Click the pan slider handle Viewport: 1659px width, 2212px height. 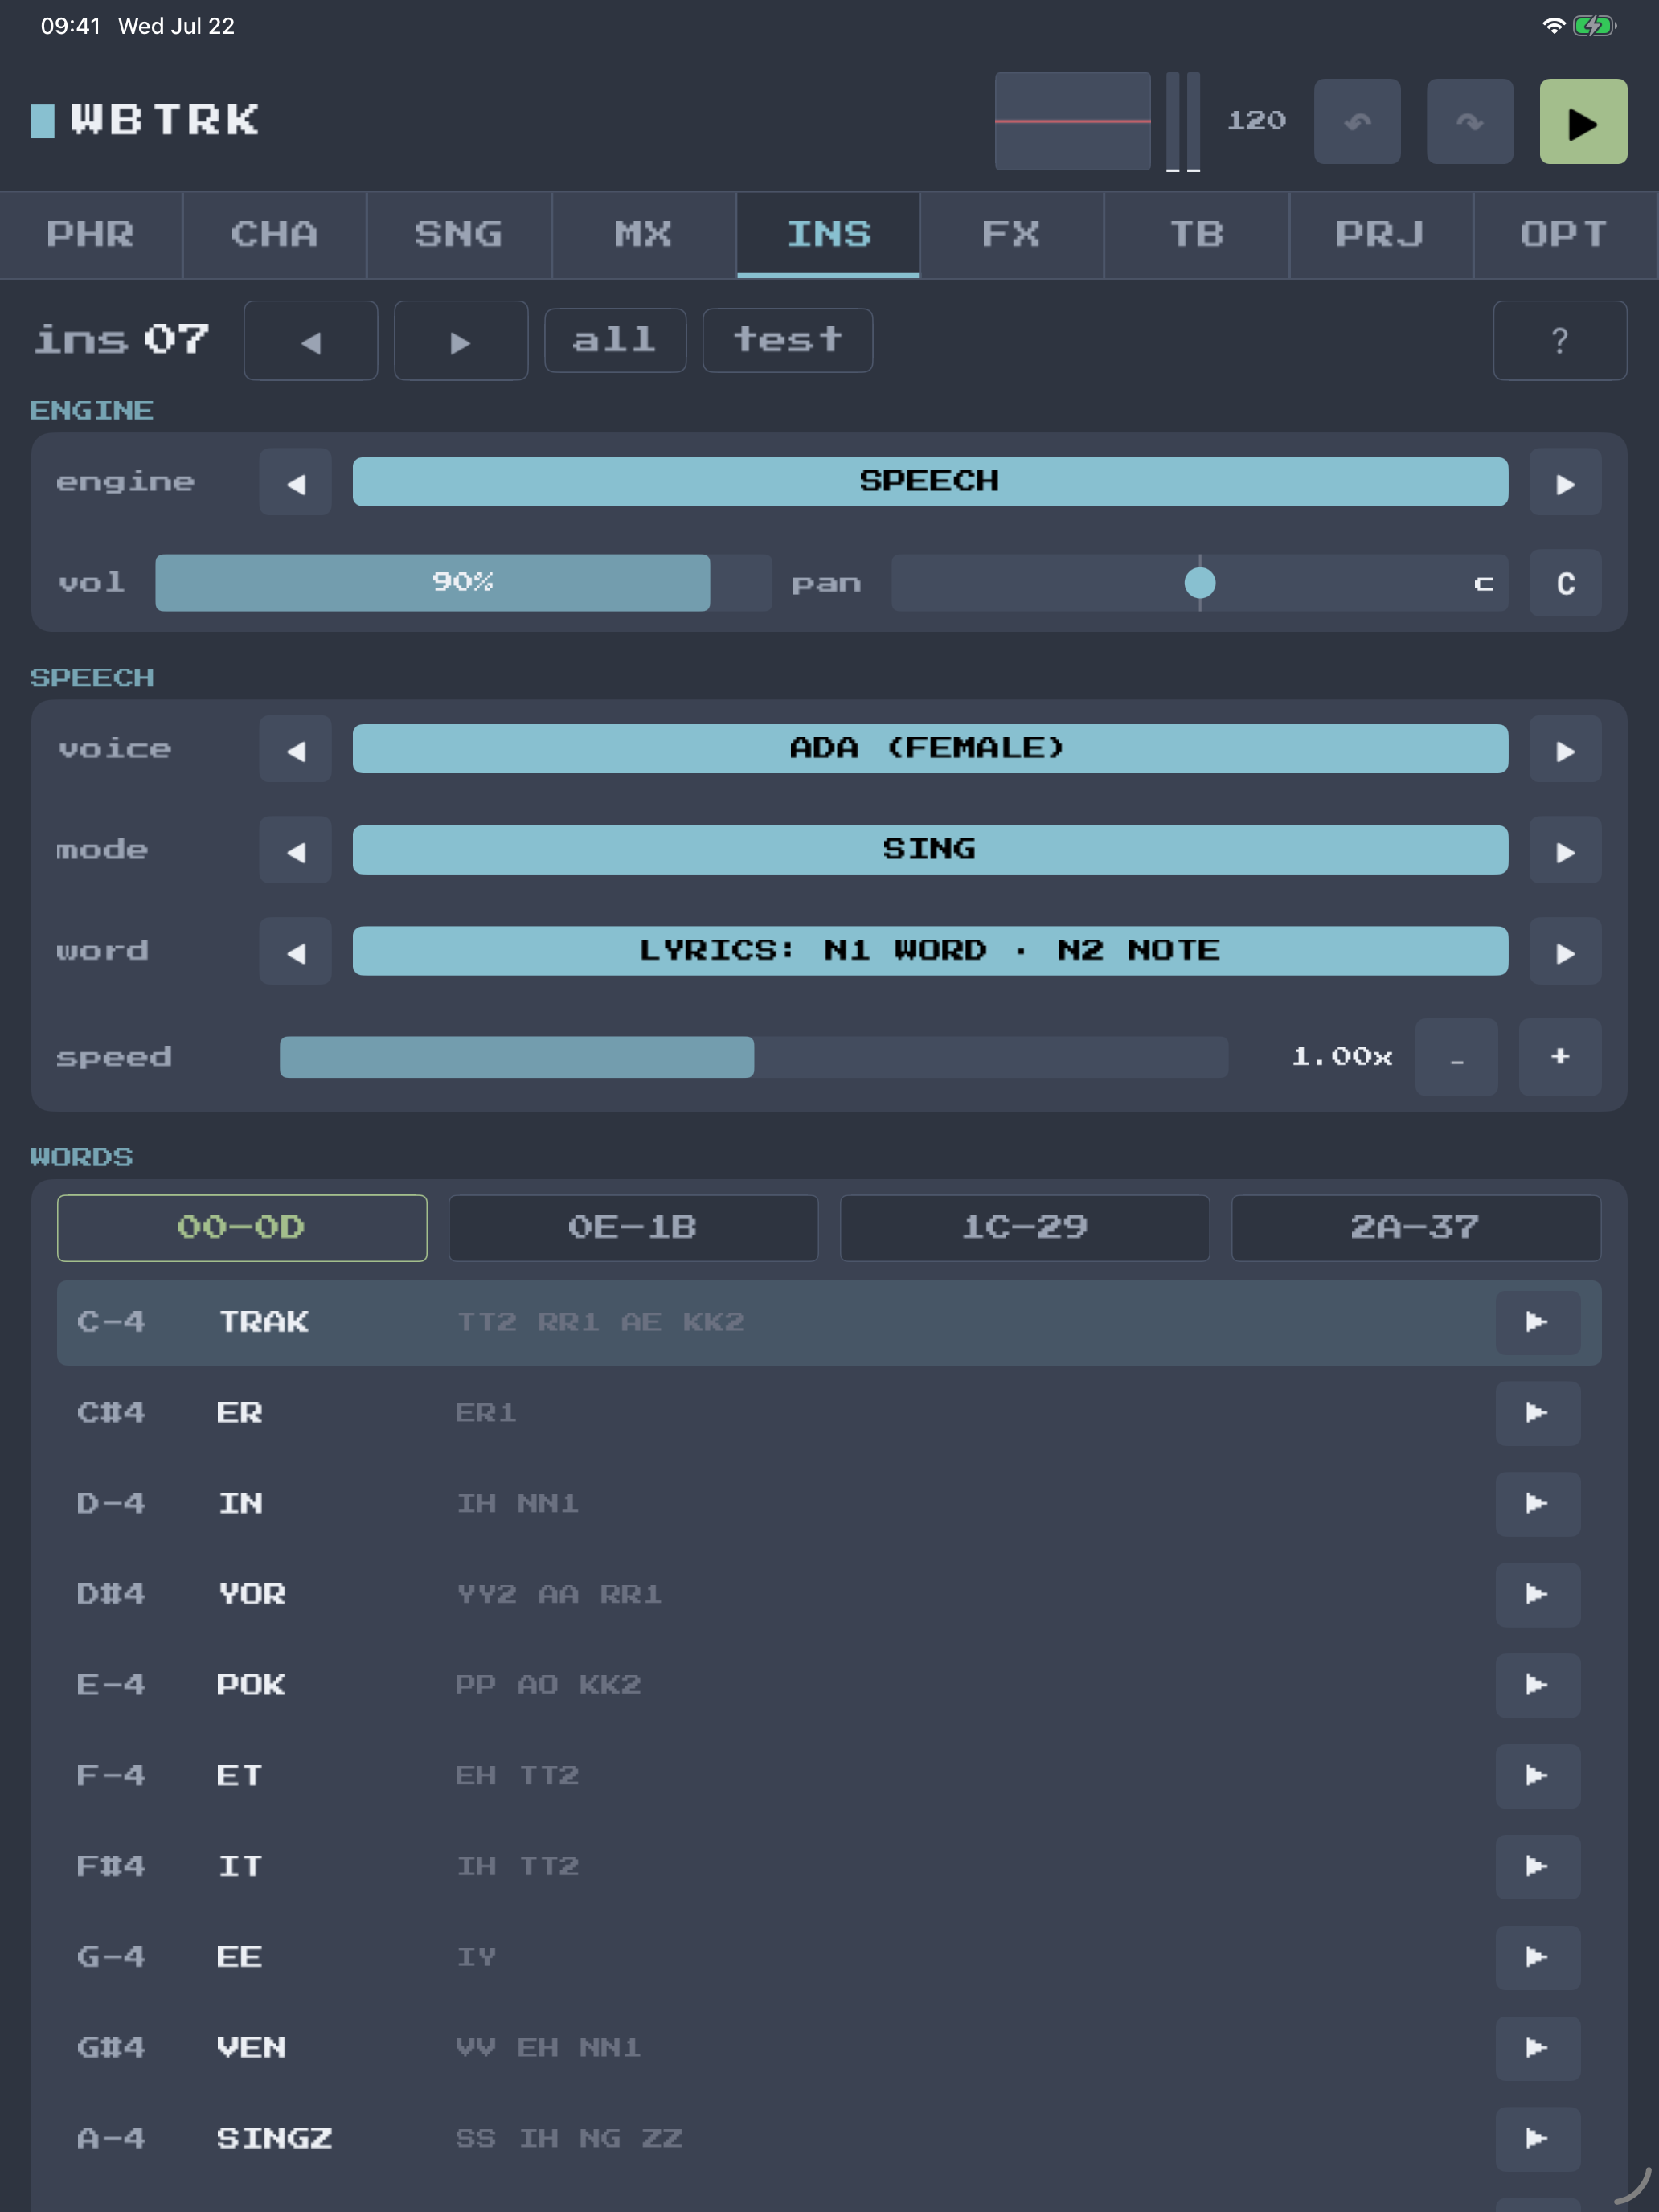1200,583
